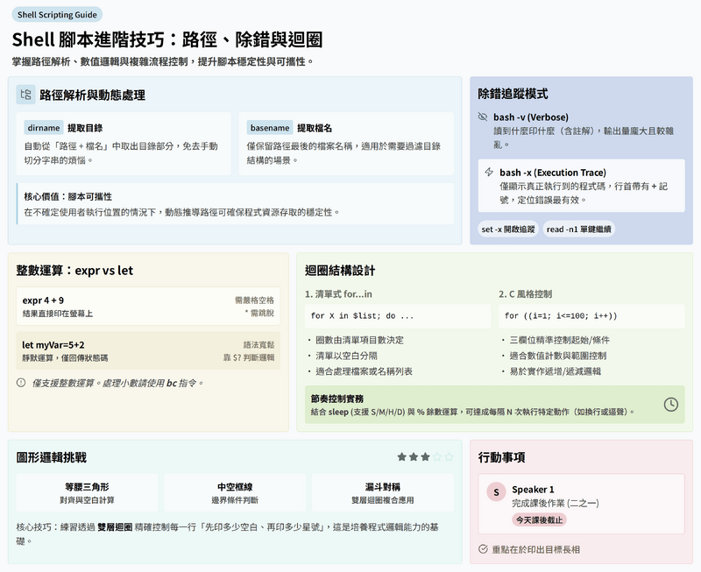Viewport: 701px width, 572px height.
Task: Click the circled checkmark beside 重點在於印出目標長相
Action: [483, 549]
